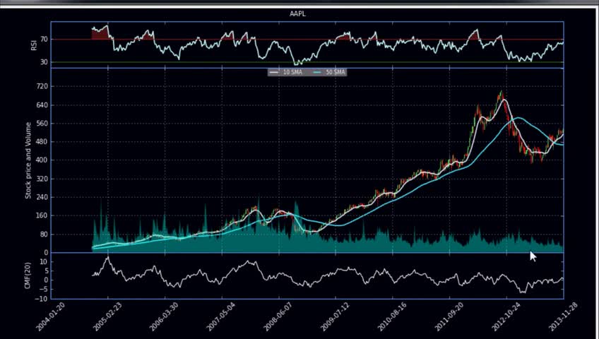Viewport: 599px width, 339px height.
Task: Click the 640 price tick label
Action: (x=42, y=105)
